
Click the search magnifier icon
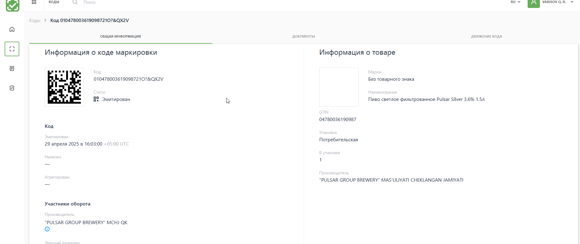[x=75, y=2]
